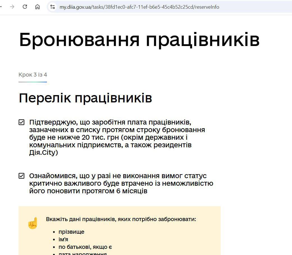Toggle the 'Ознайомився' acknowledgment checkbox

pyautogui.click(x=21, y=176)
